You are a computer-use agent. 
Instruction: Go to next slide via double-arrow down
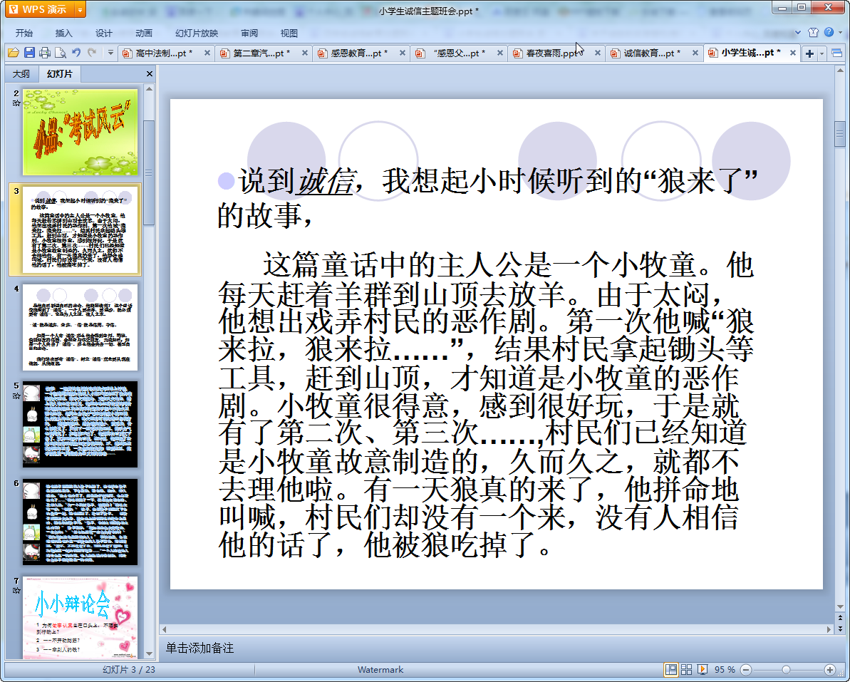(840, 629)
